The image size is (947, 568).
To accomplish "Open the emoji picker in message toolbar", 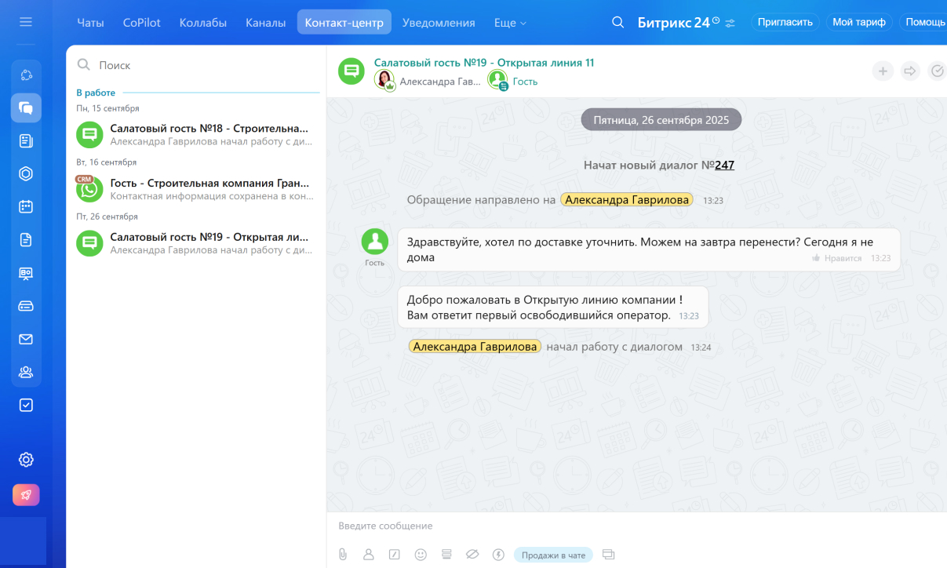I will point(421,555).
